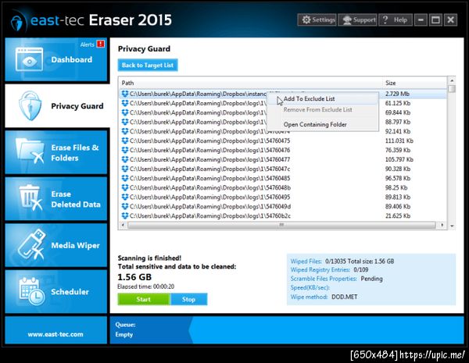Click the 111.031 Kb size value
Image resolution: width=469 pixels, height=363 pixels.
tap(399, 141)
